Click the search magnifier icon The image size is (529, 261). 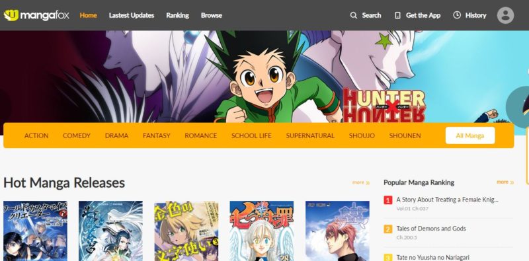(353, 15)
